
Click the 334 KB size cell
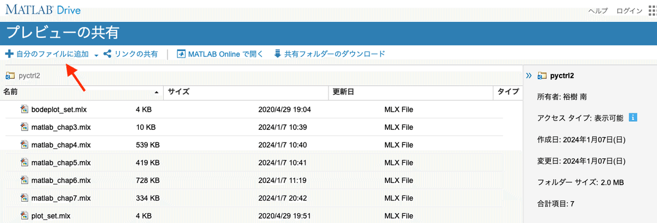point(147,198)
